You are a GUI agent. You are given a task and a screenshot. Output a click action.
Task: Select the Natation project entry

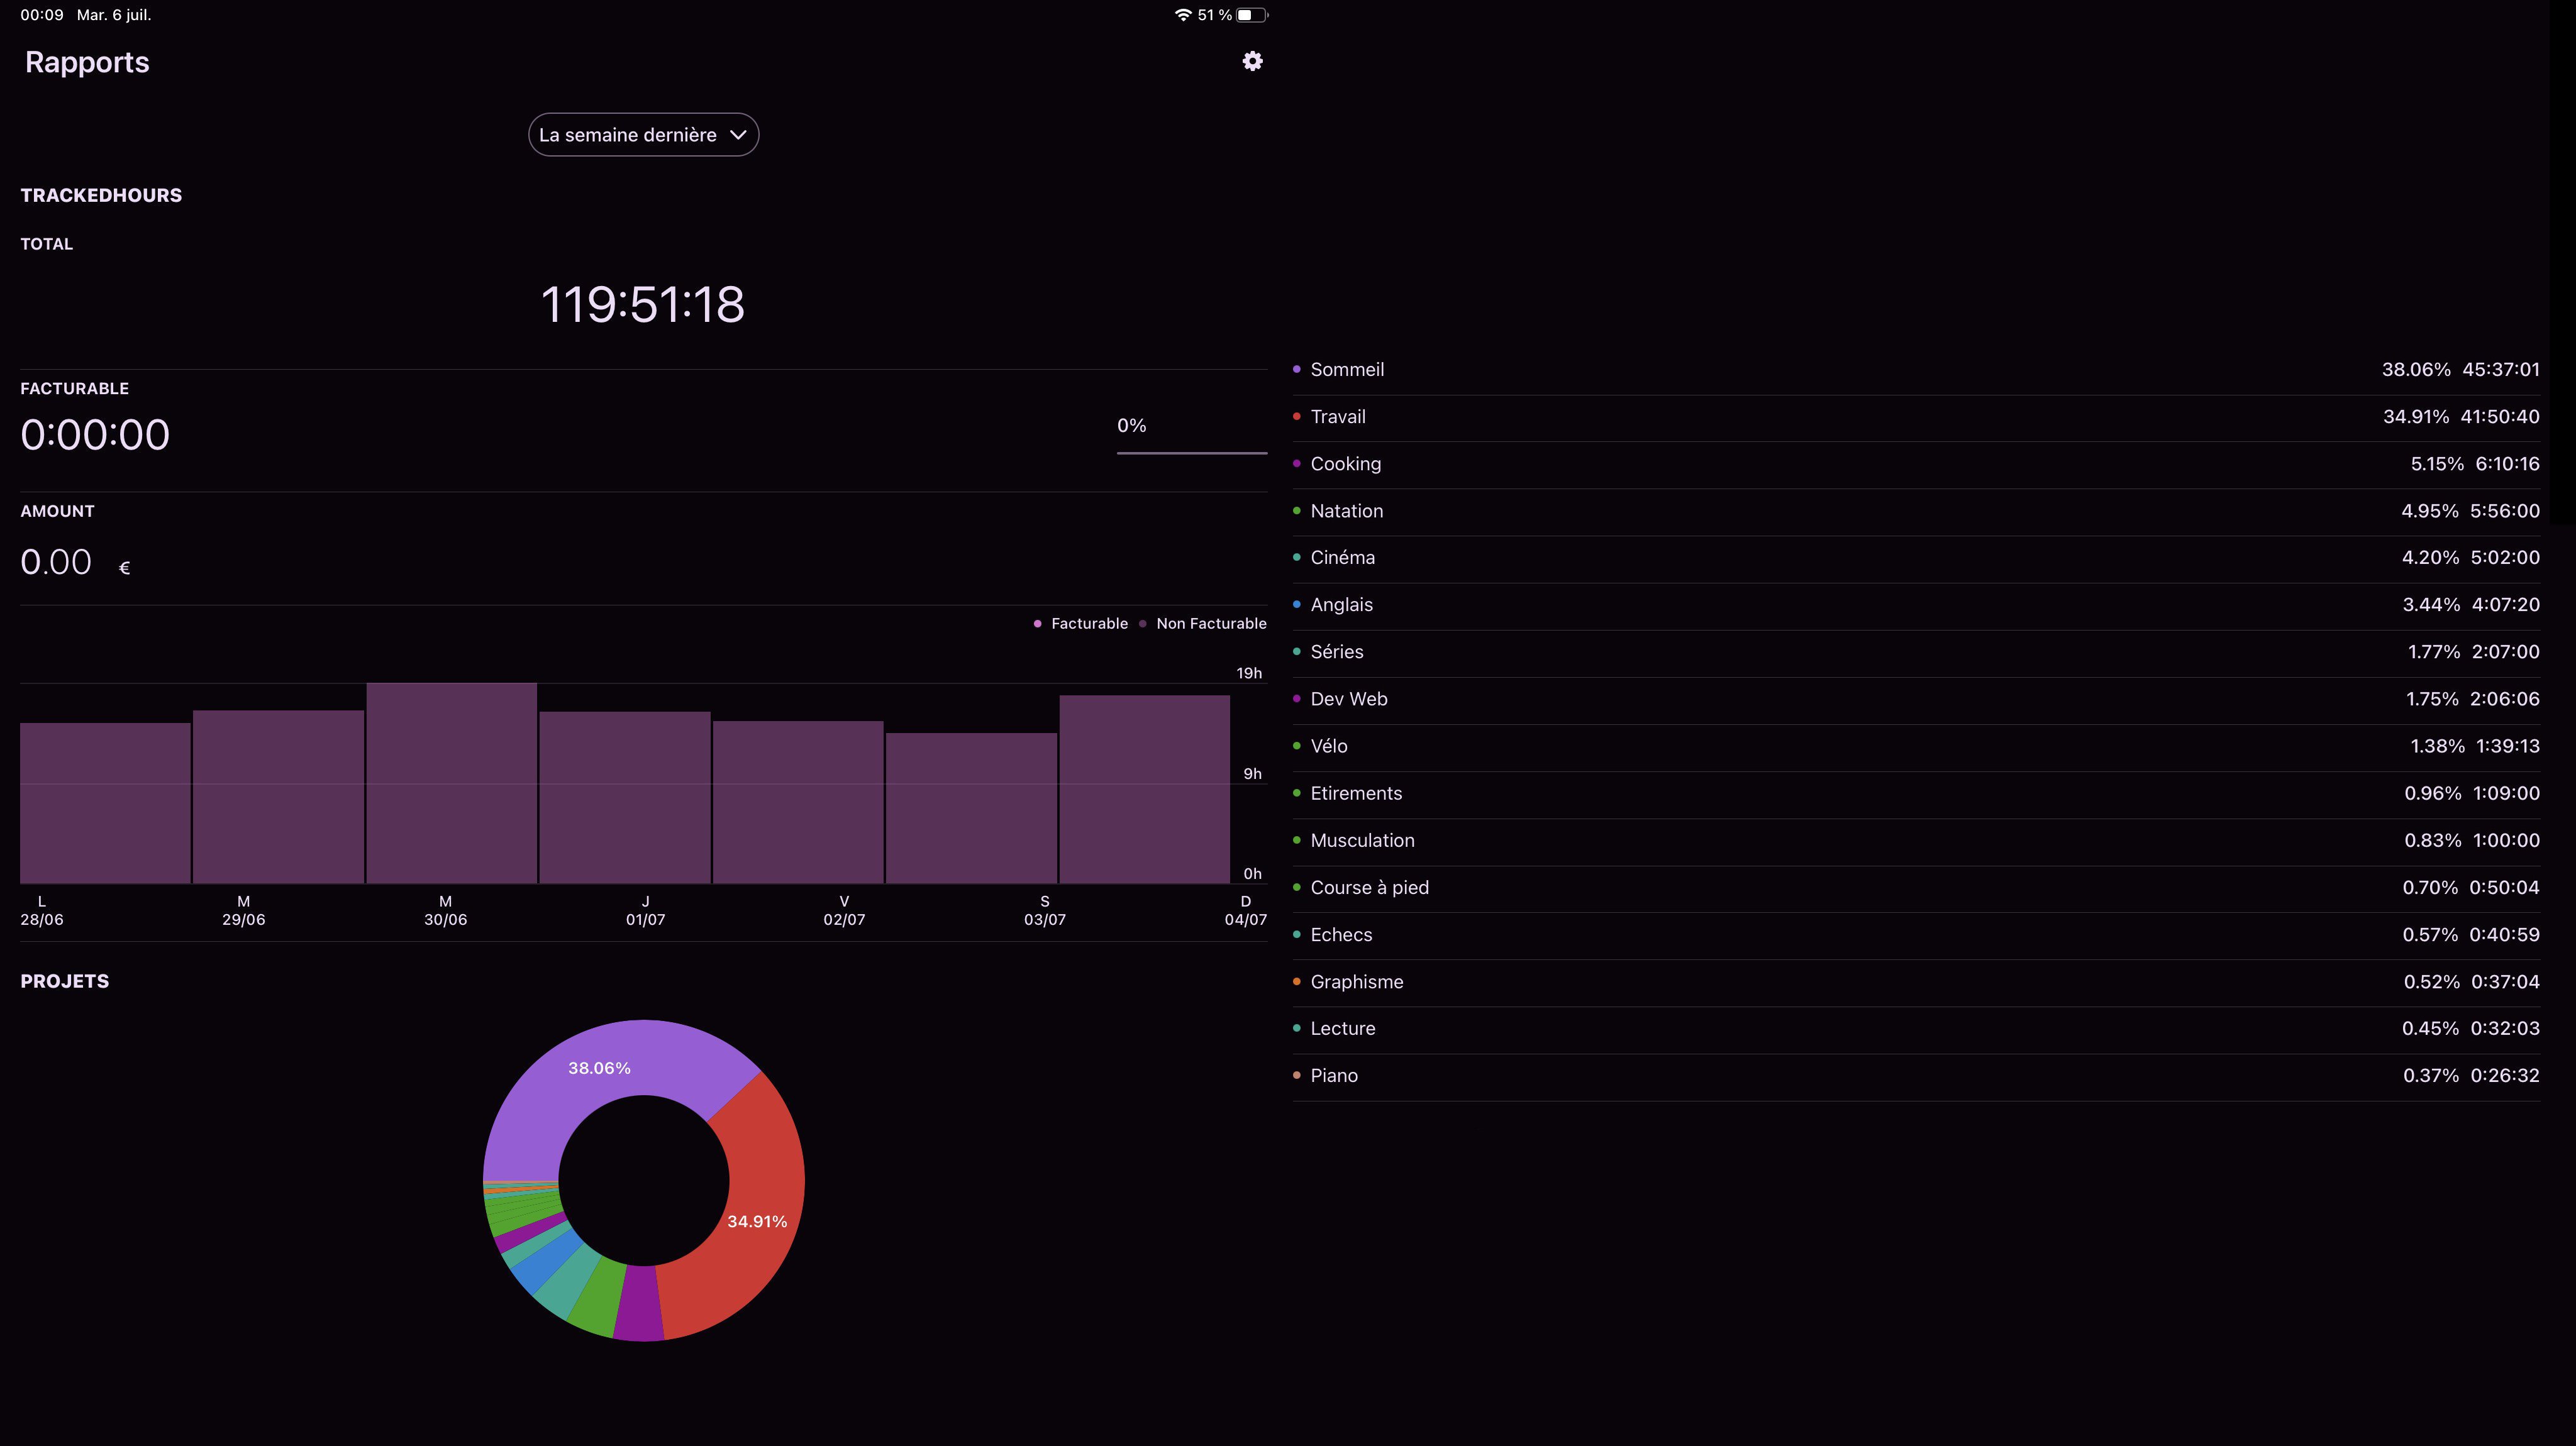1346,511
